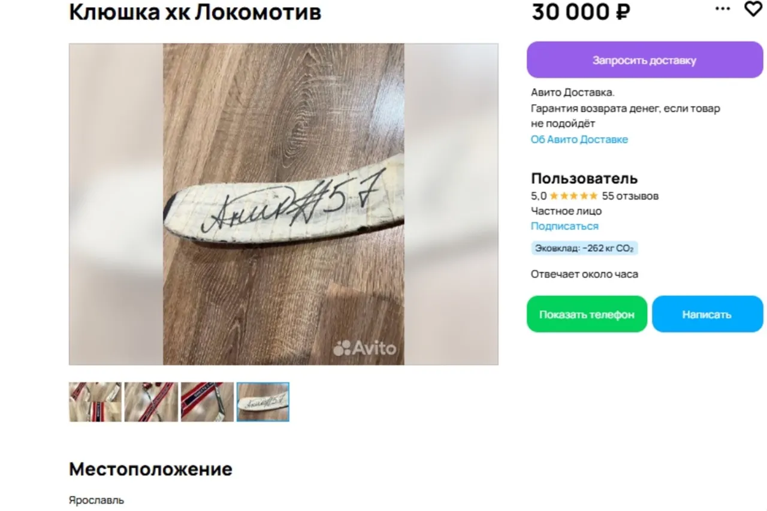Select the first photo thumbnail
Screen dimensions: 767x511
coord(95,402)
